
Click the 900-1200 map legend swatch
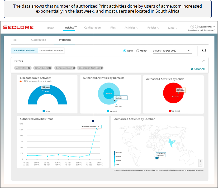click(115, 153)
